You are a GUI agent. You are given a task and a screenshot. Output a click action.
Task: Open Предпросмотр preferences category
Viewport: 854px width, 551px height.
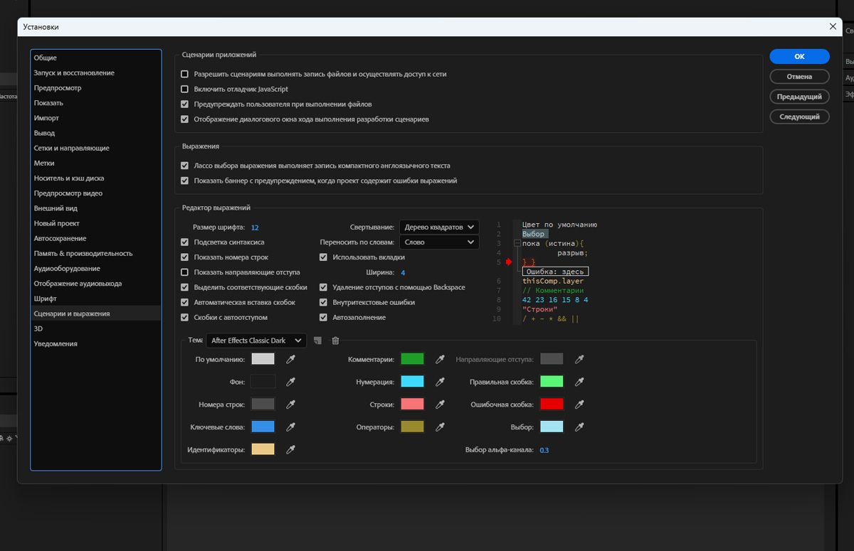click(x=96, y=88)
